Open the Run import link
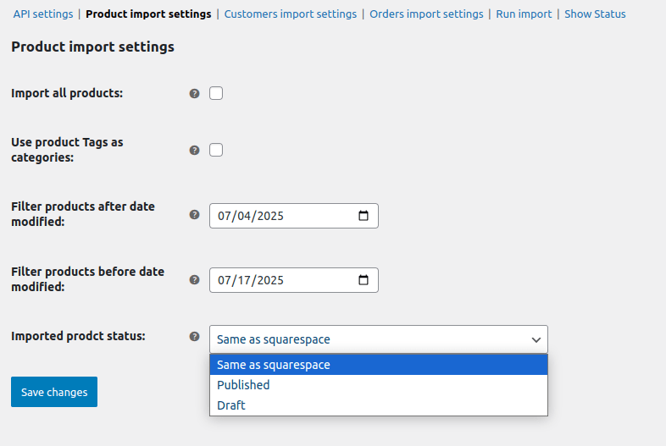The height and width of the screenshot is (446, 666). pos(524,14)
